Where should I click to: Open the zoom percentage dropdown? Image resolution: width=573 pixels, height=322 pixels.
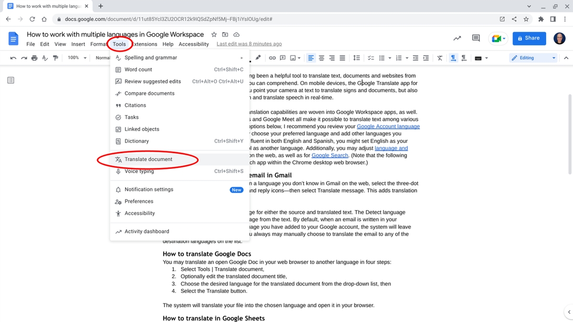point(76,58)
